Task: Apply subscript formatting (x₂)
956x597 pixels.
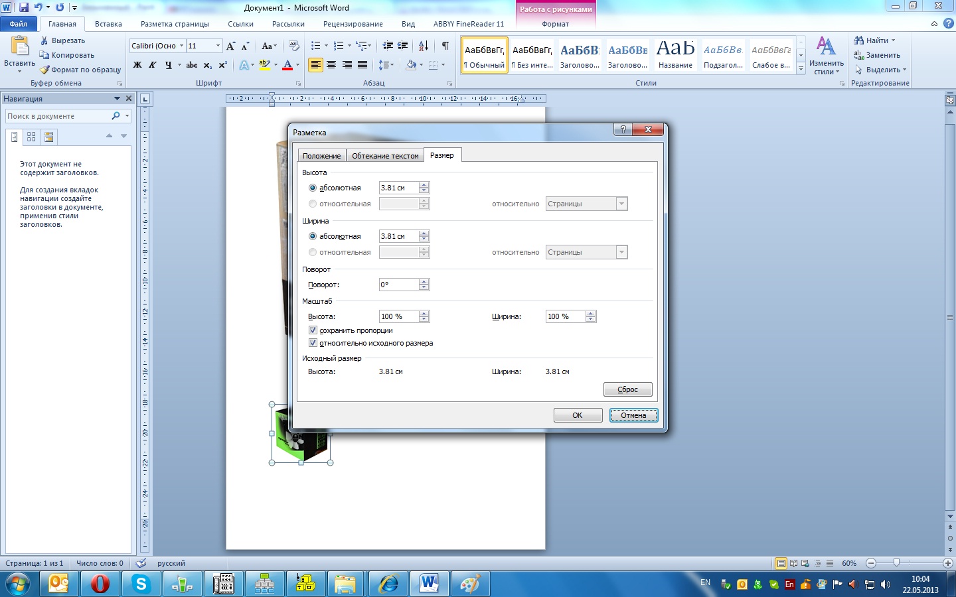Action: [208, 65]
